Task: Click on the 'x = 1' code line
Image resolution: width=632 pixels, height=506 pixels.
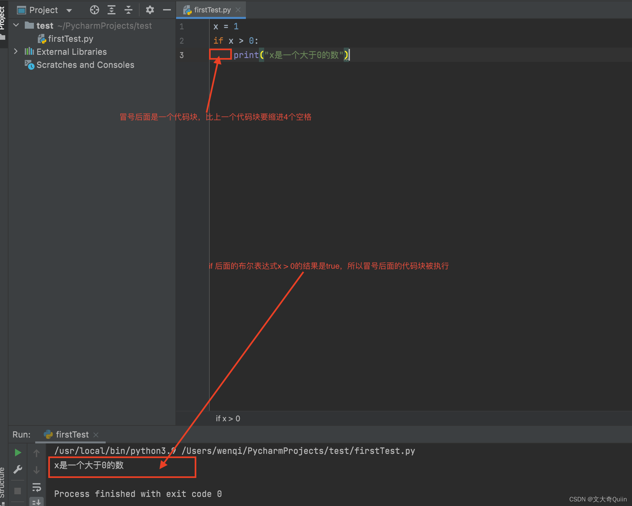Action: pos(226,26)
